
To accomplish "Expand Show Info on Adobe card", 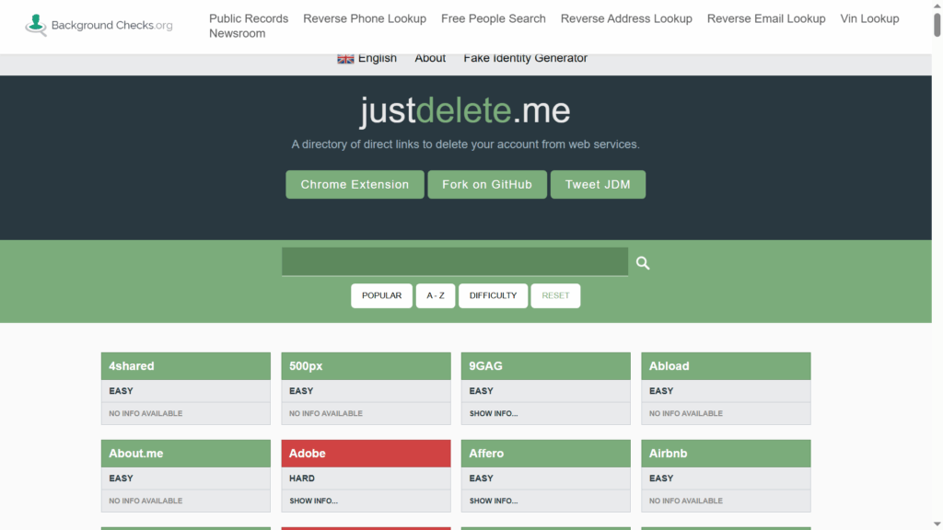I will pyautogui.click(x=313, y=501).
